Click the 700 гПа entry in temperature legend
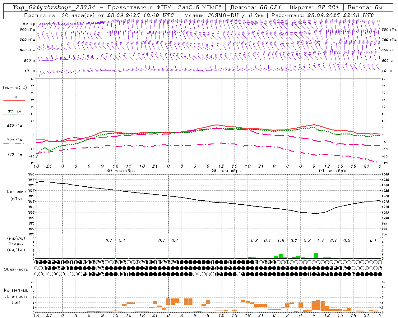Screen dimensions: 398x318 (x=14, y=140)
